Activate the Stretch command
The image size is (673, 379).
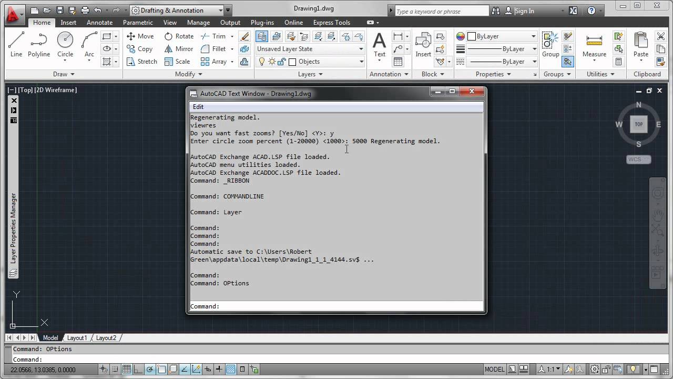click(142, 62)
